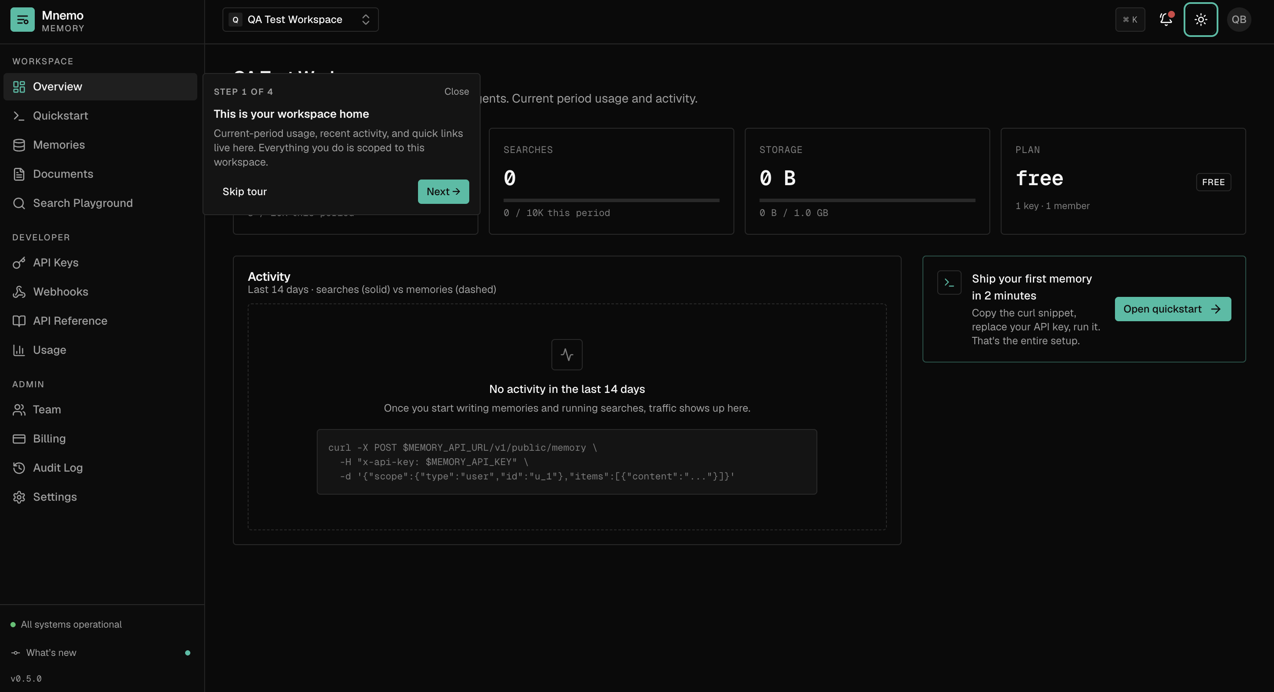Click the workspace switcher chevrons
The image size is (1274, 692).
coord(366,20)
